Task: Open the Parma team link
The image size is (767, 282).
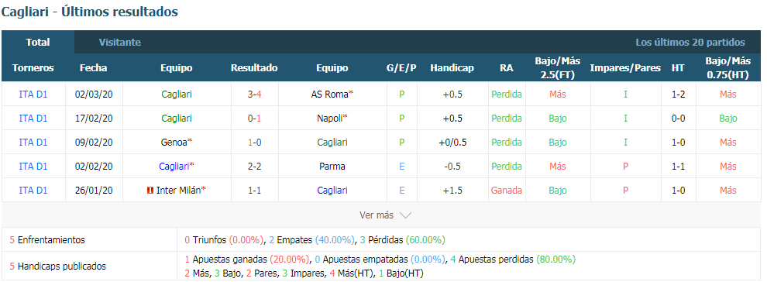Action: click(x=332, y=166)
